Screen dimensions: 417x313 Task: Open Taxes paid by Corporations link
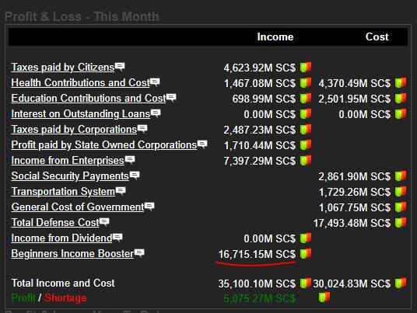pyautogui.click(x=74, y=129)
